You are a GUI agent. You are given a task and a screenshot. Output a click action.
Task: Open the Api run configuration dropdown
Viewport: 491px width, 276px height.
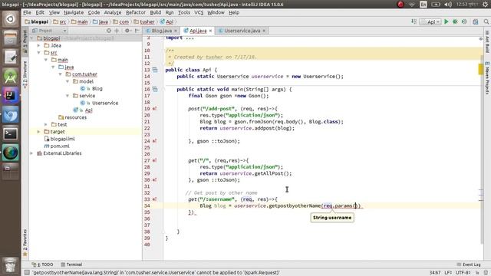pyautogui.click(x=430, y=21)
